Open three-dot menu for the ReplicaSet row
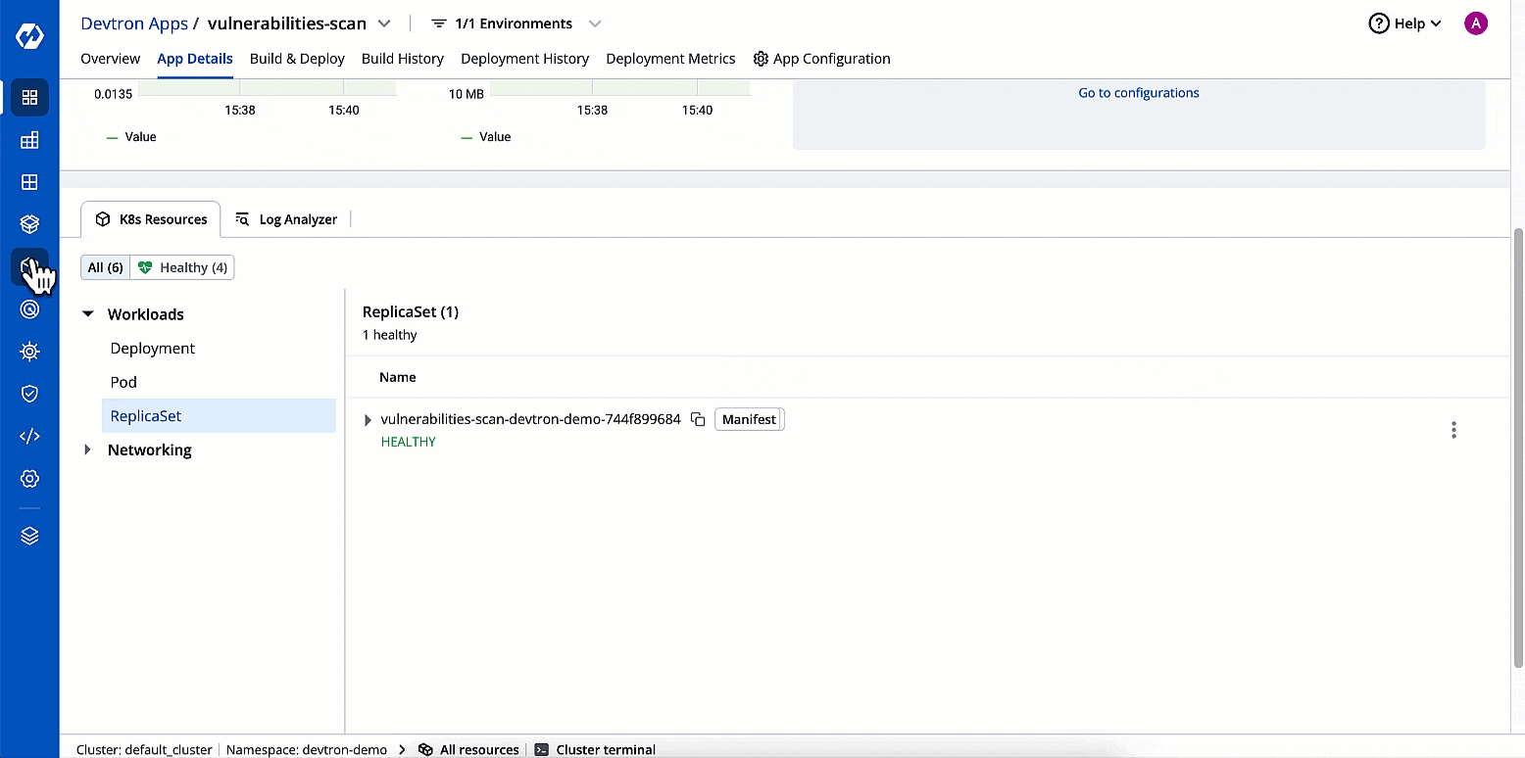1525x758 pixels. click(1453, 430)
